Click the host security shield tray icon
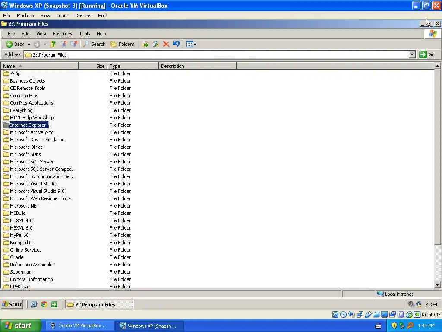442x332 pixels. [x=394, y=326]
